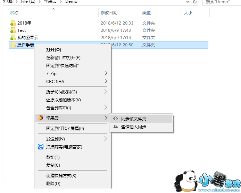Click date 2018/6/9 17:14

(116, 37)
